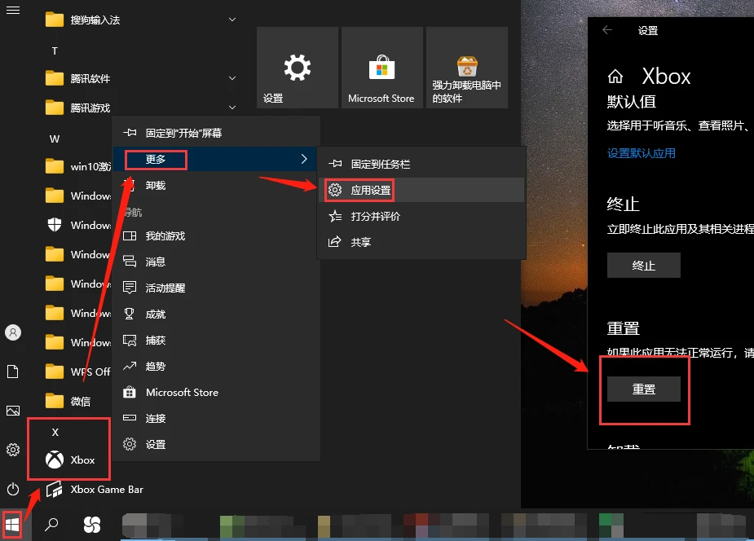
Task: Open Xbox Game Bar from the app list
Action: pos(95,489)
